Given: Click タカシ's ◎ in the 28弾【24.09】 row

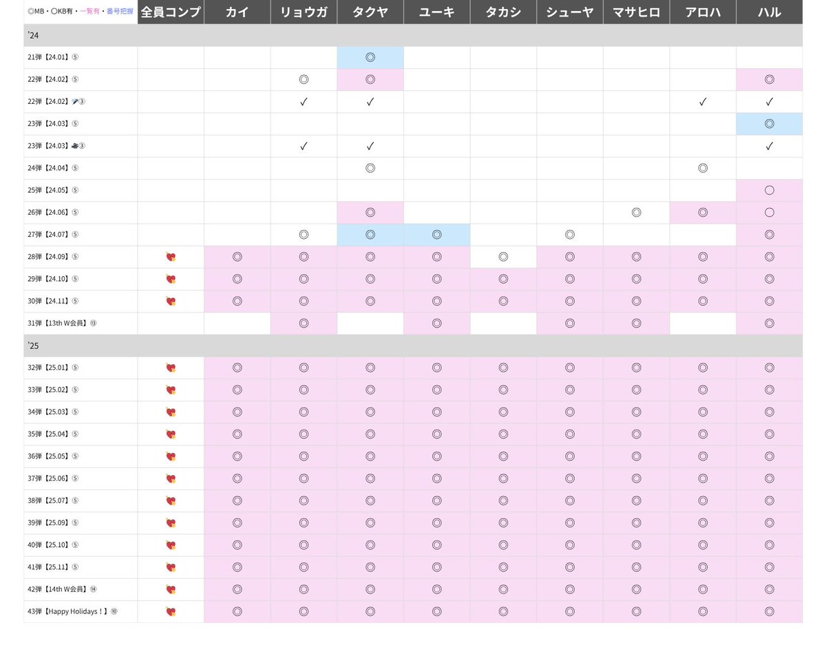Looking at the screenshot, I should [503, 257].
